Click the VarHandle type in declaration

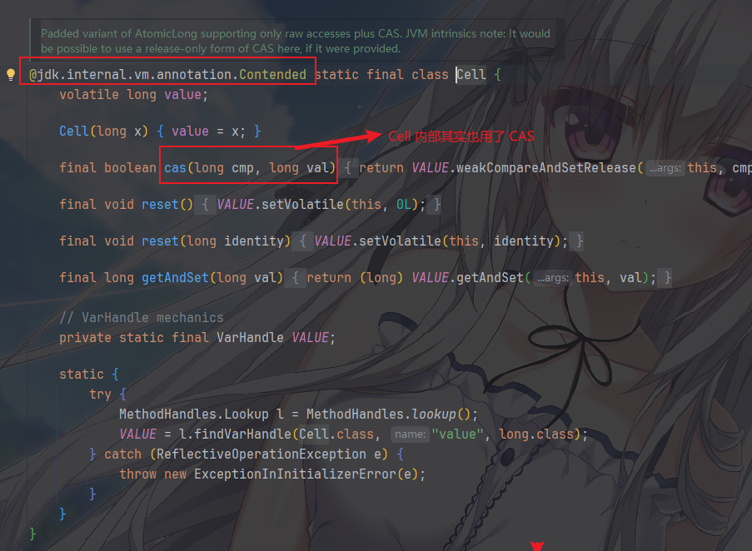point(250,338)
